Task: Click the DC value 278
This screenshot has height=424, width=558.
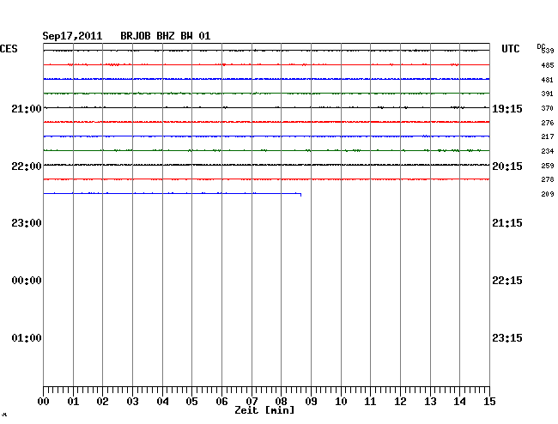Action: click(548, 179)
